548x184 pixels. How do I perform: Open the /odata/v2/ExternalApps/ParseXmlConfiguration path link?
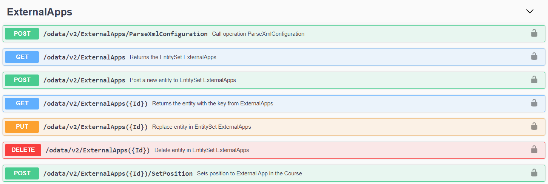point(125,34)
